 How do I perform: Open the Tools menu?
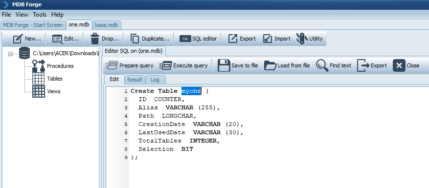point(40,15)
